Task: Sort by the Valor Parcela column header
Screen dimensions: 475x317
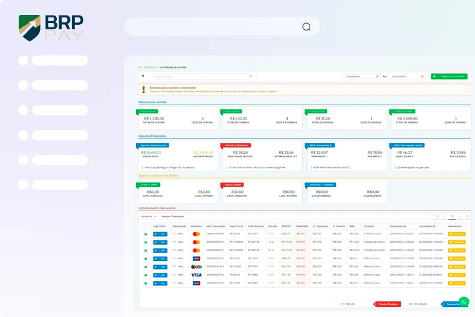Action: tap(256, 226)
